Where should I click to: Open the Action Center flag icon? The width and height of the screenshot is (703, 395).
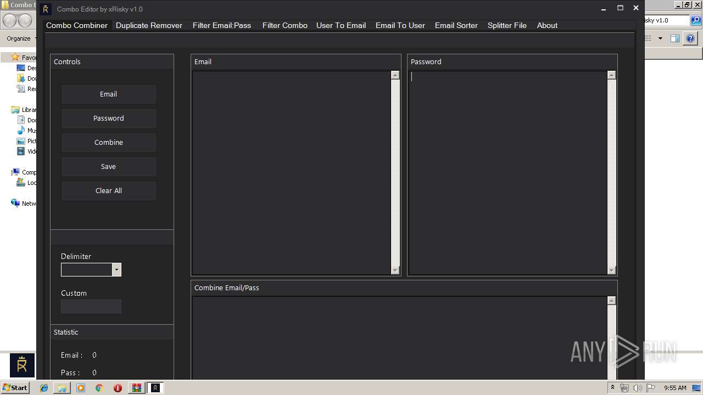(x=650, y=388)
